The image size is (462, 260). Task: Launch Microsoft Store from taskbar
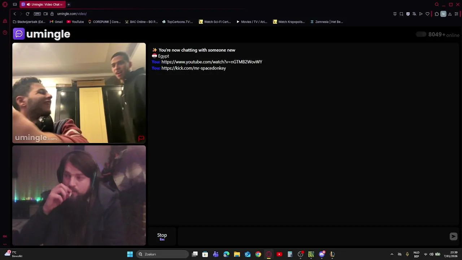[205, 254]
